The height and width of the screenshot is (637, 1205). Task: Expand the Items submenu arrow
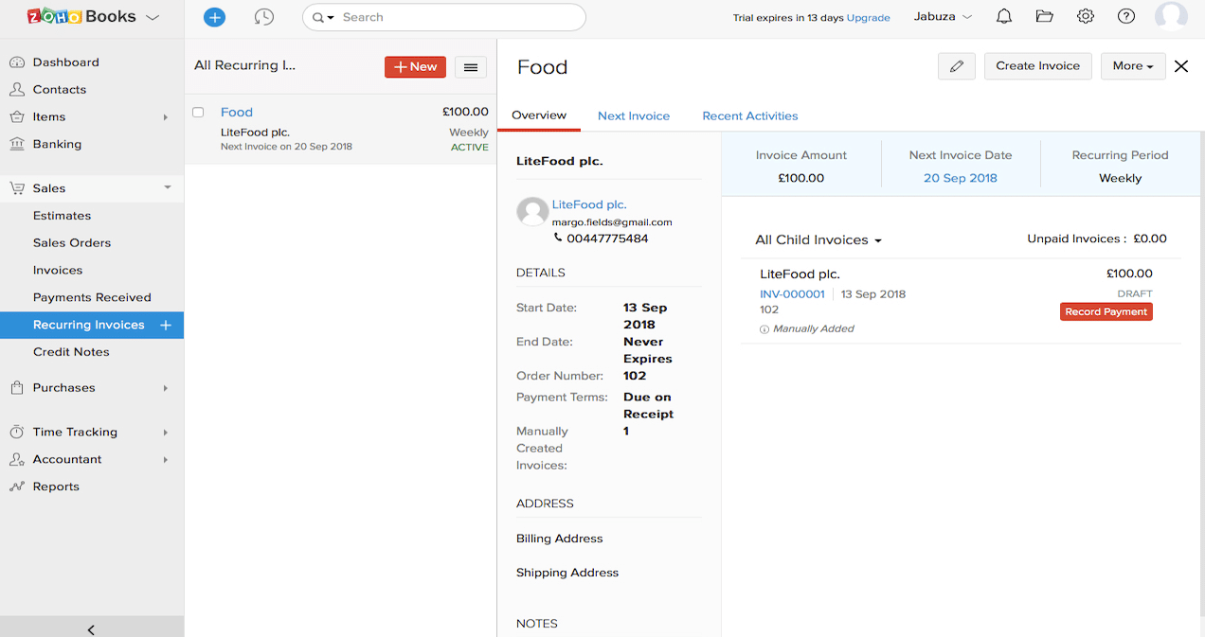point(166,117)
